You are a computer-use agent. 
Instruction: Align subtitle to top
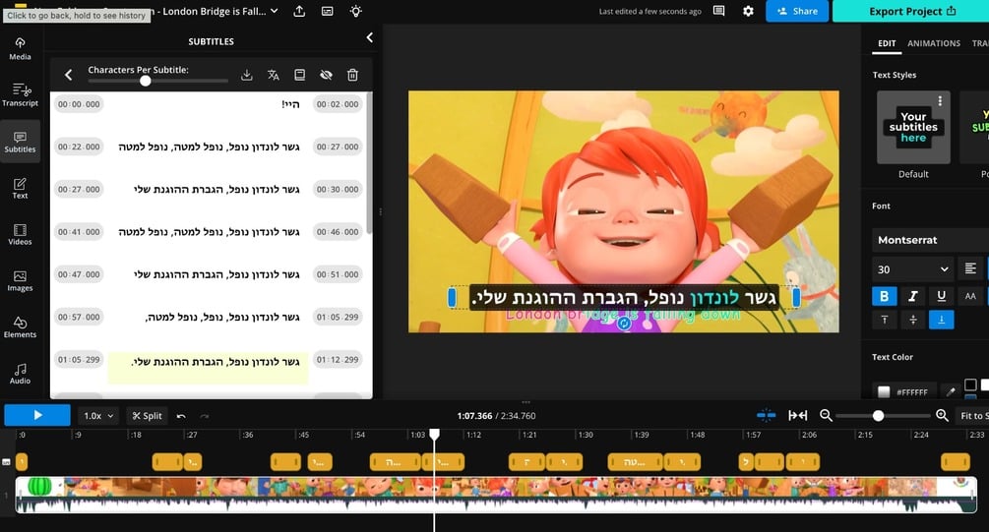885,321
